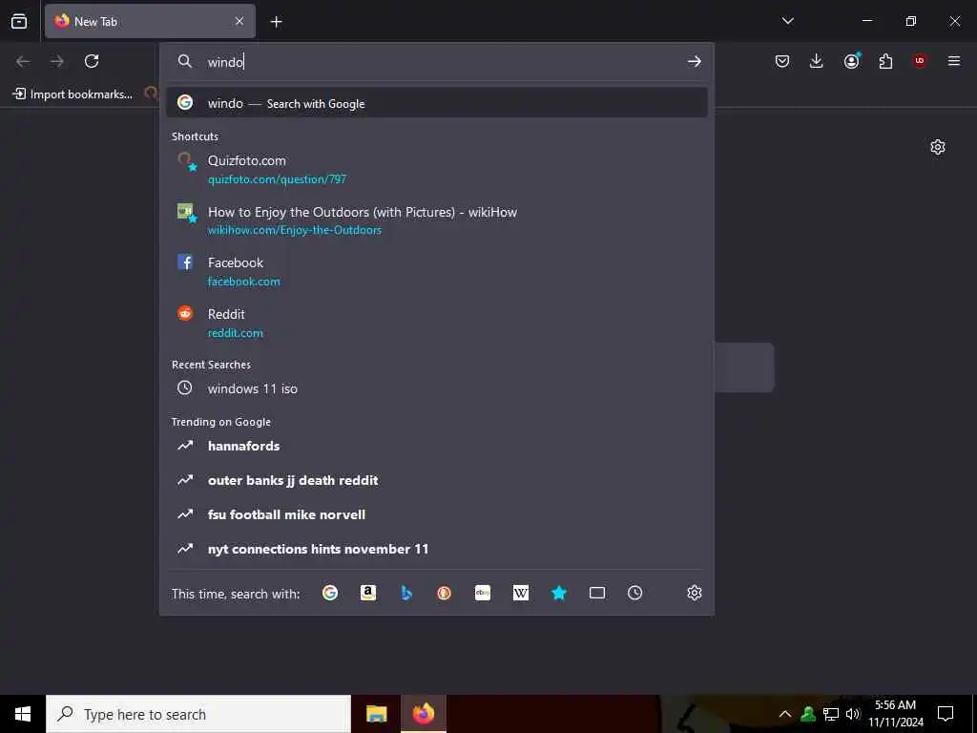Image resolution: width=977 pixels, height=733 pixels.
Task: Search in Bookmarks with star icon
Action: 559,593
